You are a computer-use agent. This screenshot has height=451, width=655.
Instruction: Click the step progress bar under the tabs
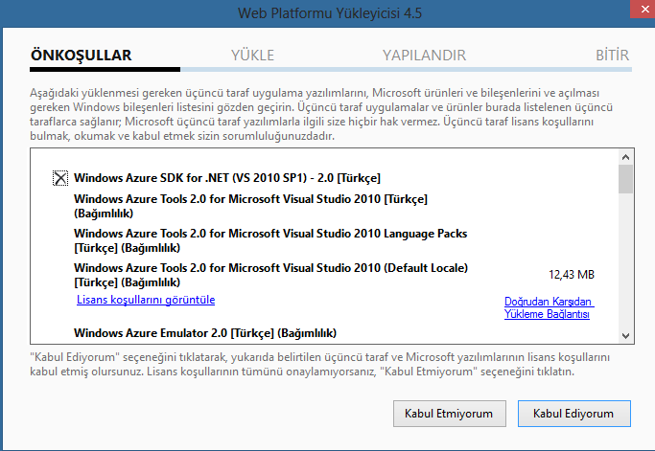331,70
